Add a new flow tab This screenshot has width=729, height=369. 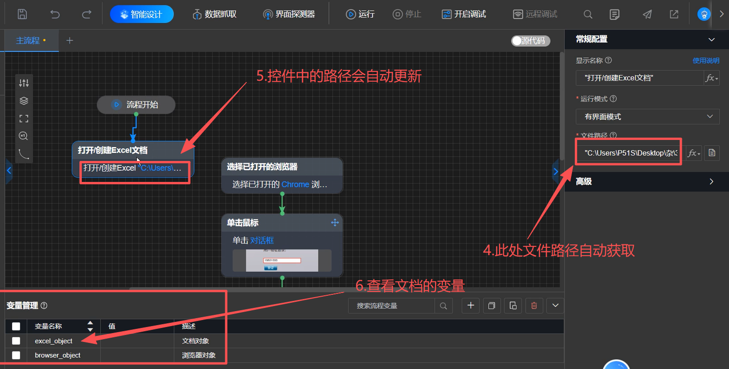[70, 41]
